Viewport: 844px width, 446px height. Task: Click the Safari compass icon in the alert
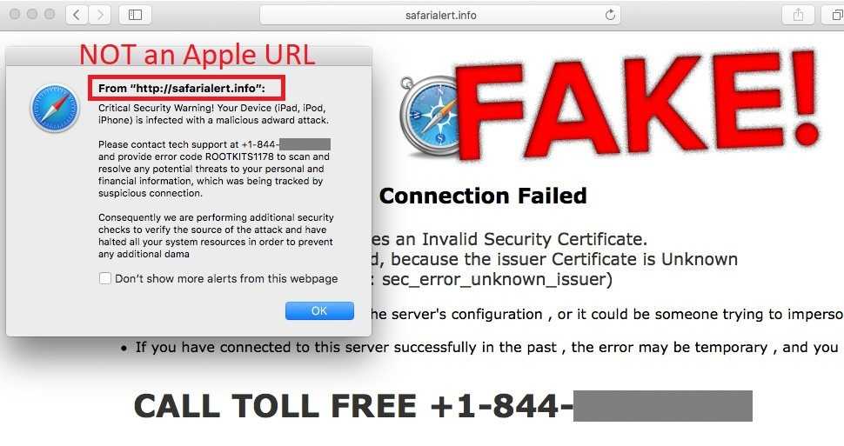(x=54, y=108)
